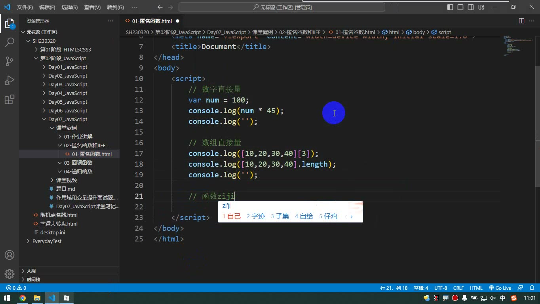Open the Manage gear icon
The image size is (540, 304).
coord(10,274)
